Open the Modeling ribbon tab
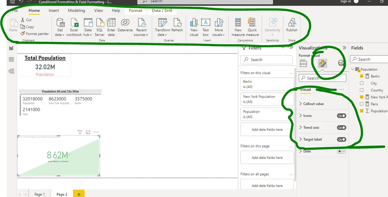 (x=76, y=11)
